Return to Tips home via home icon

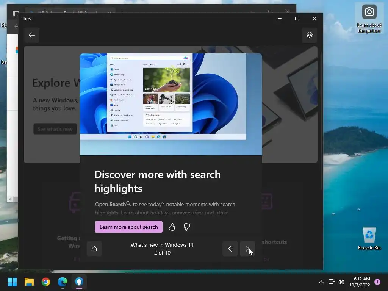coord(94,249)
